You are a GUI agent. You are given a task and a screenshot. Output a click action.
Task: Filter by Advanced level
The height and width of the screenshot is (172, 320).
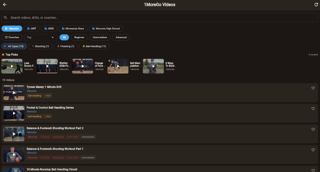click(121, 38)
